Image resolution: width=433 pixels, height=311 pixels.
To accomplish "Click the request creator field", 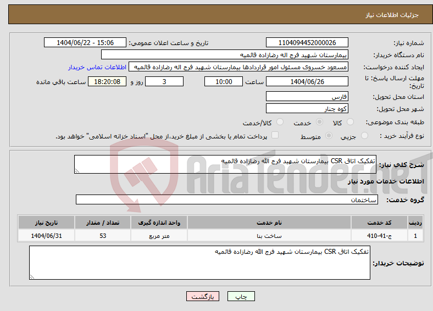I will click(238, 67).
